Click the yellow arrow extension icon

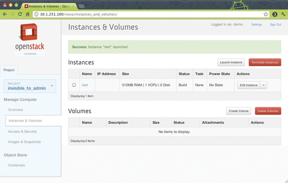click(275, 14)
